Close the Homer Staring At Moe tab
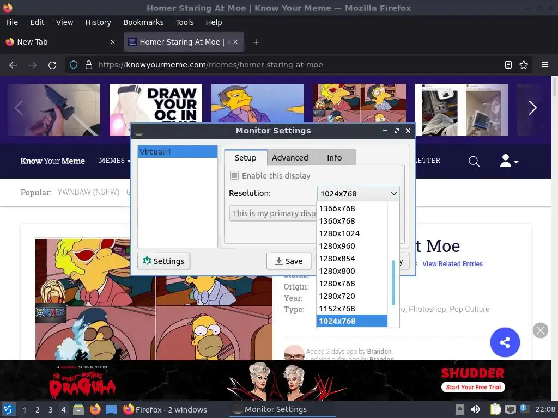This screenshot has height=418, width=558. [x=235, y=42]
